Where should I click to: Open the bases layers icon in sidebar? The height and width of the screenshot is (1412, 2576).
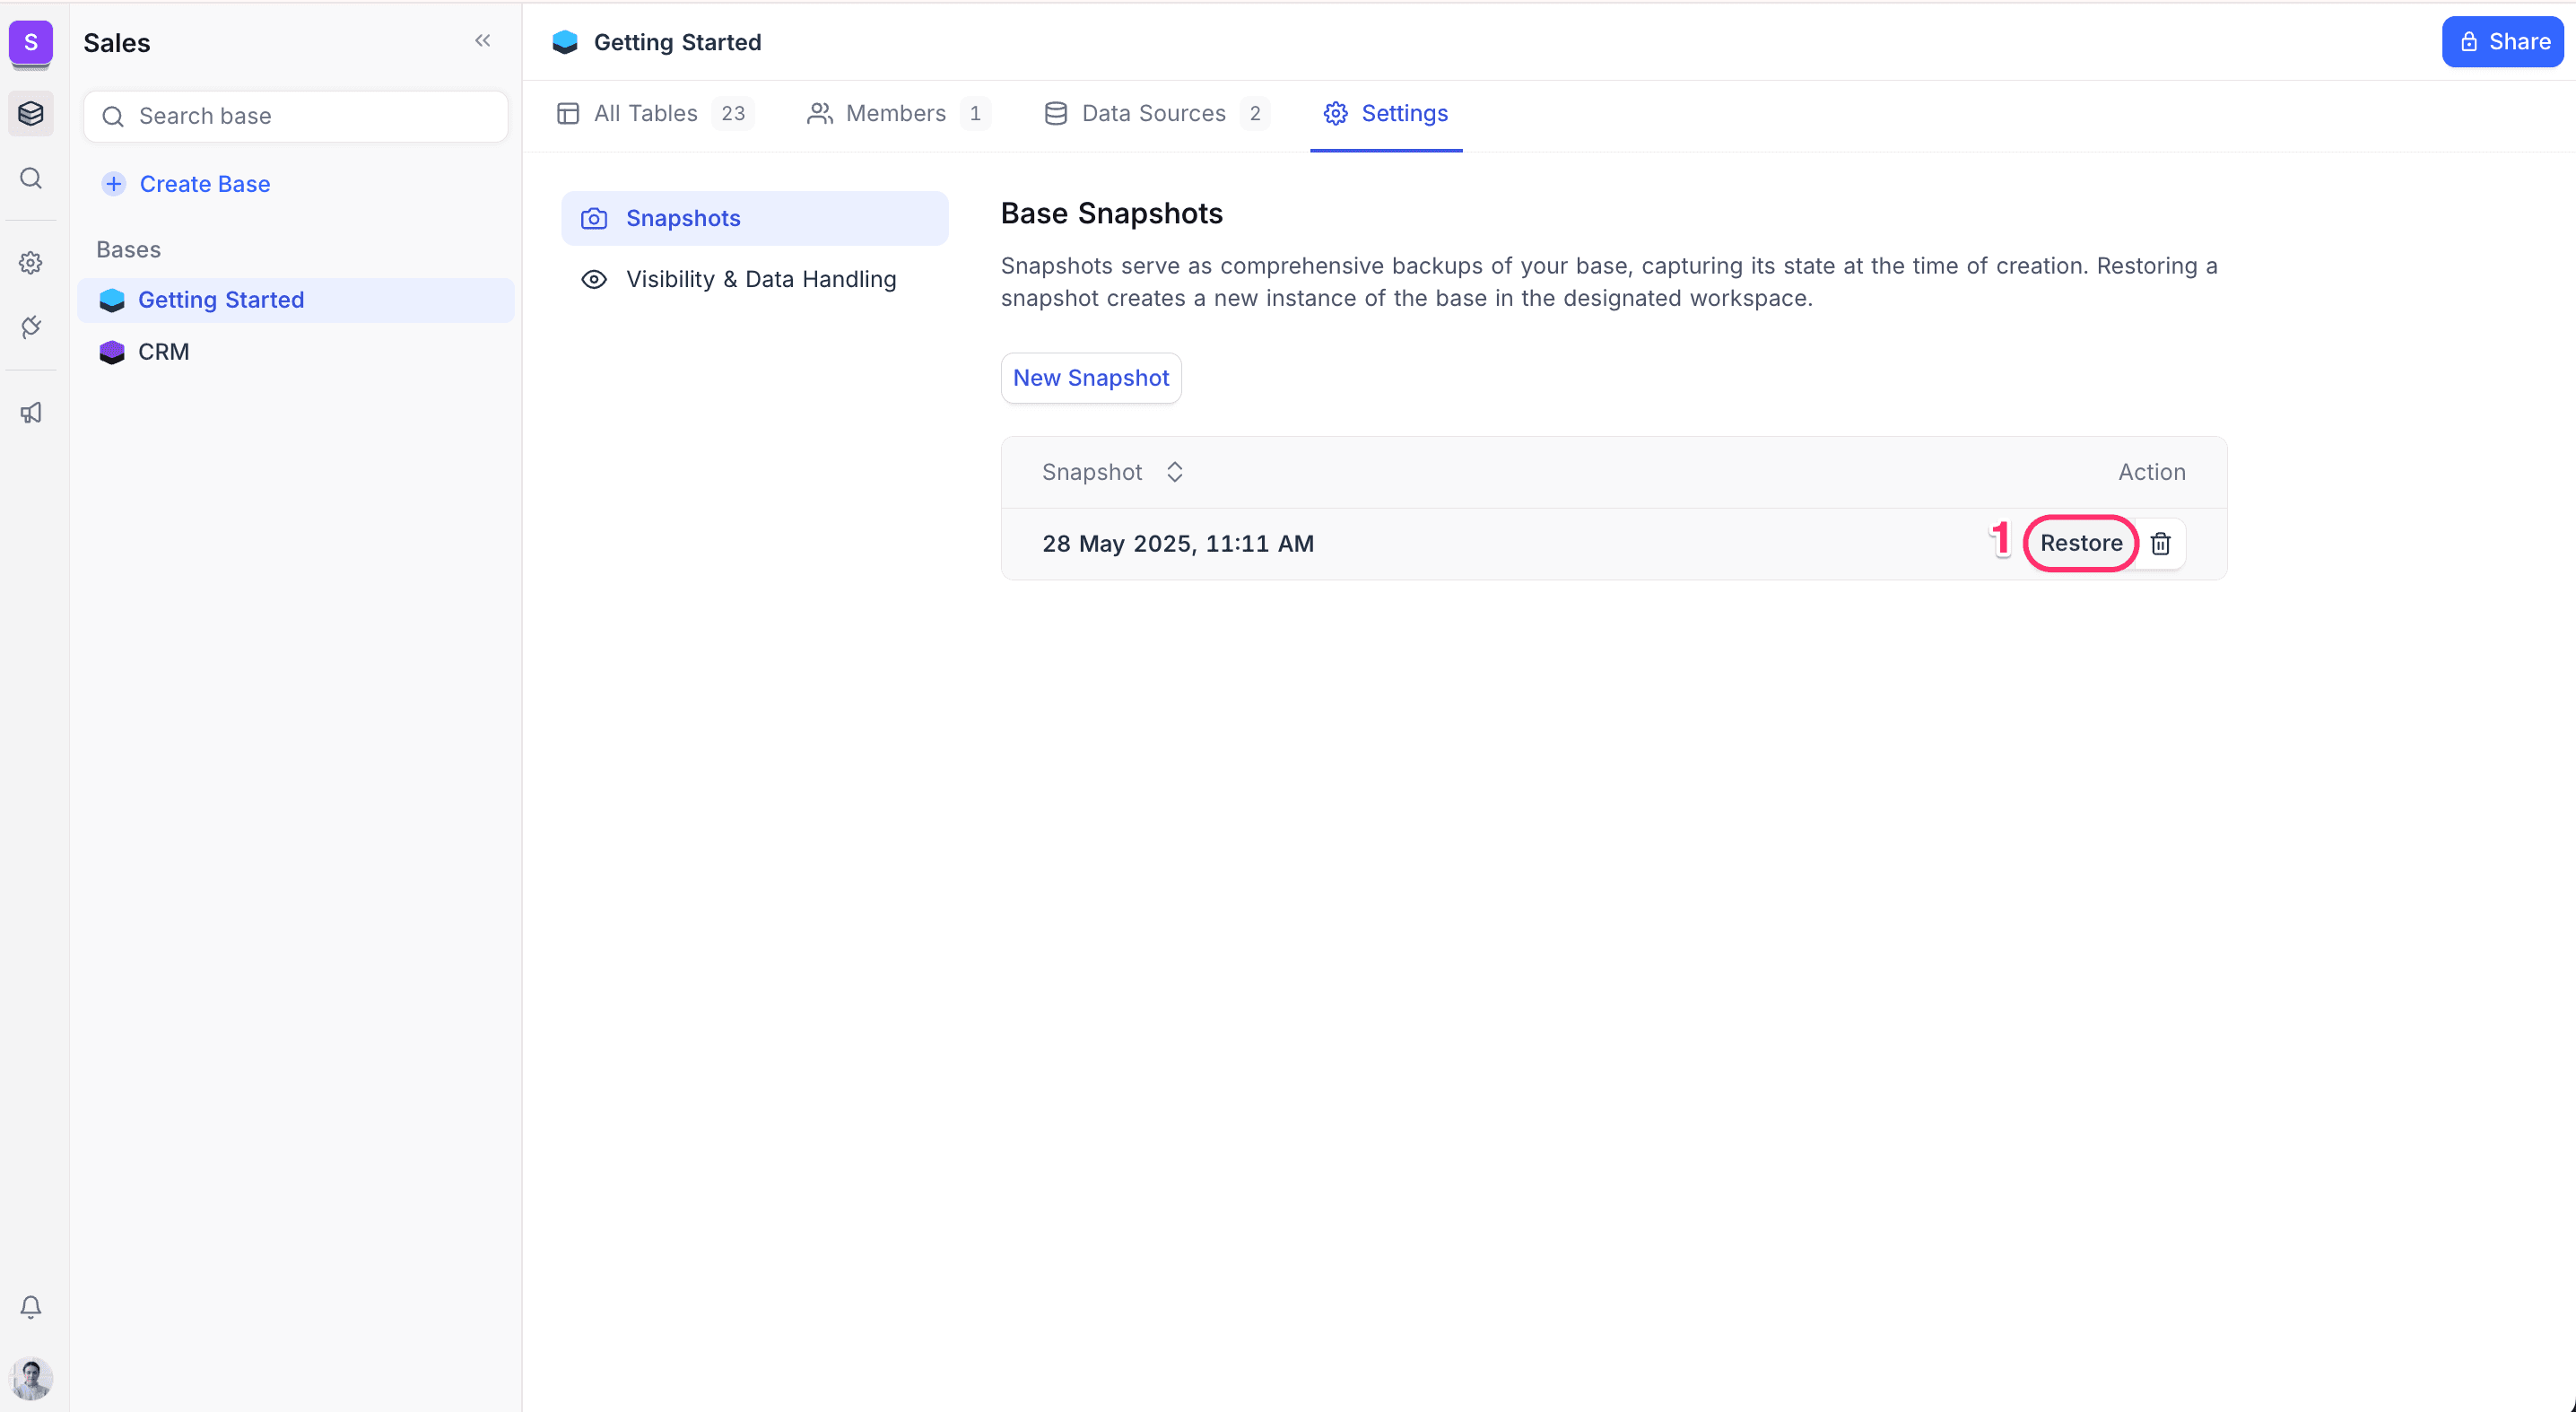31,113
